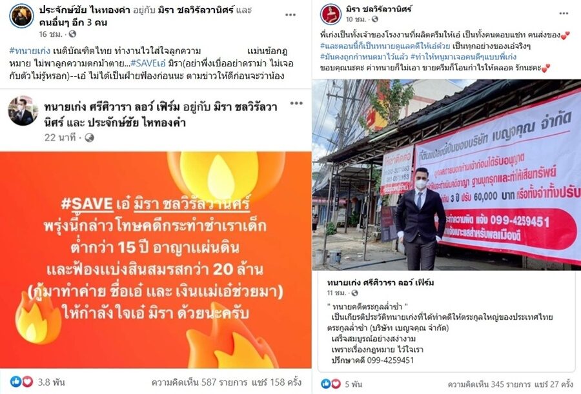Click like and heart reactions beside 3.8 พัน
Viewport: 581px width, 394px height.
coord(21,381)
